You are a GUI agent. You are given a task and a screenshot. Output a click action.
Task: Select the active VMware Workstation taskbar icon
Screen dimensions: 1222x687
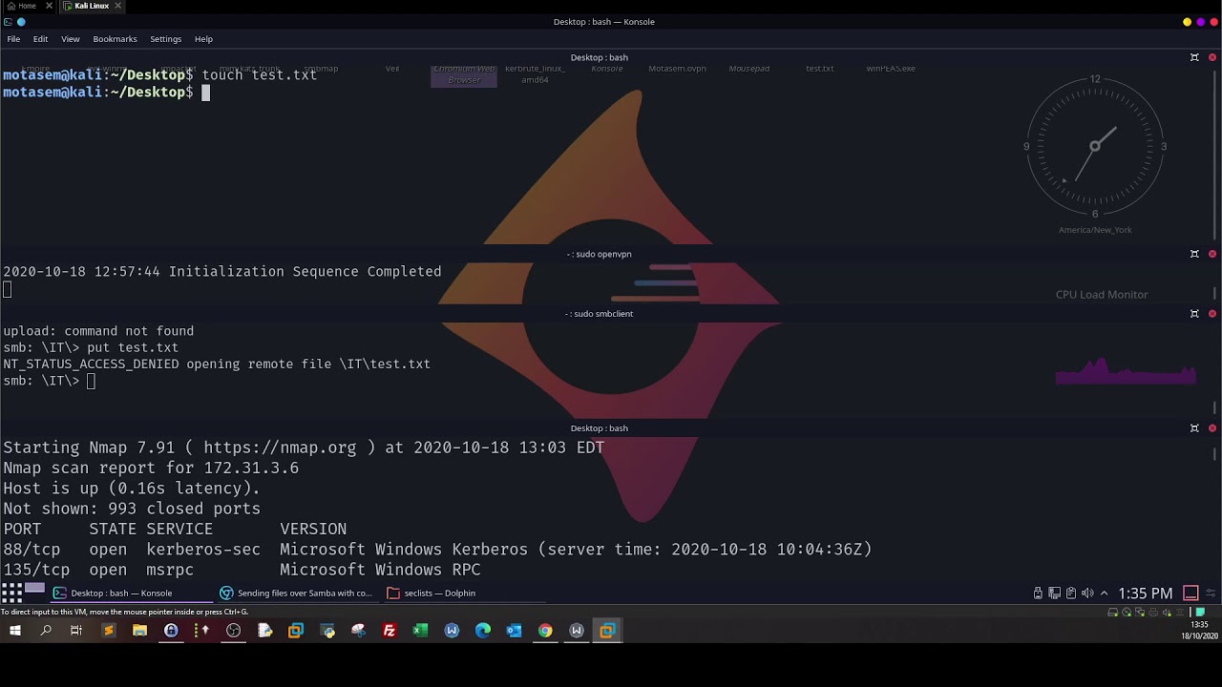tap(607, 630)
